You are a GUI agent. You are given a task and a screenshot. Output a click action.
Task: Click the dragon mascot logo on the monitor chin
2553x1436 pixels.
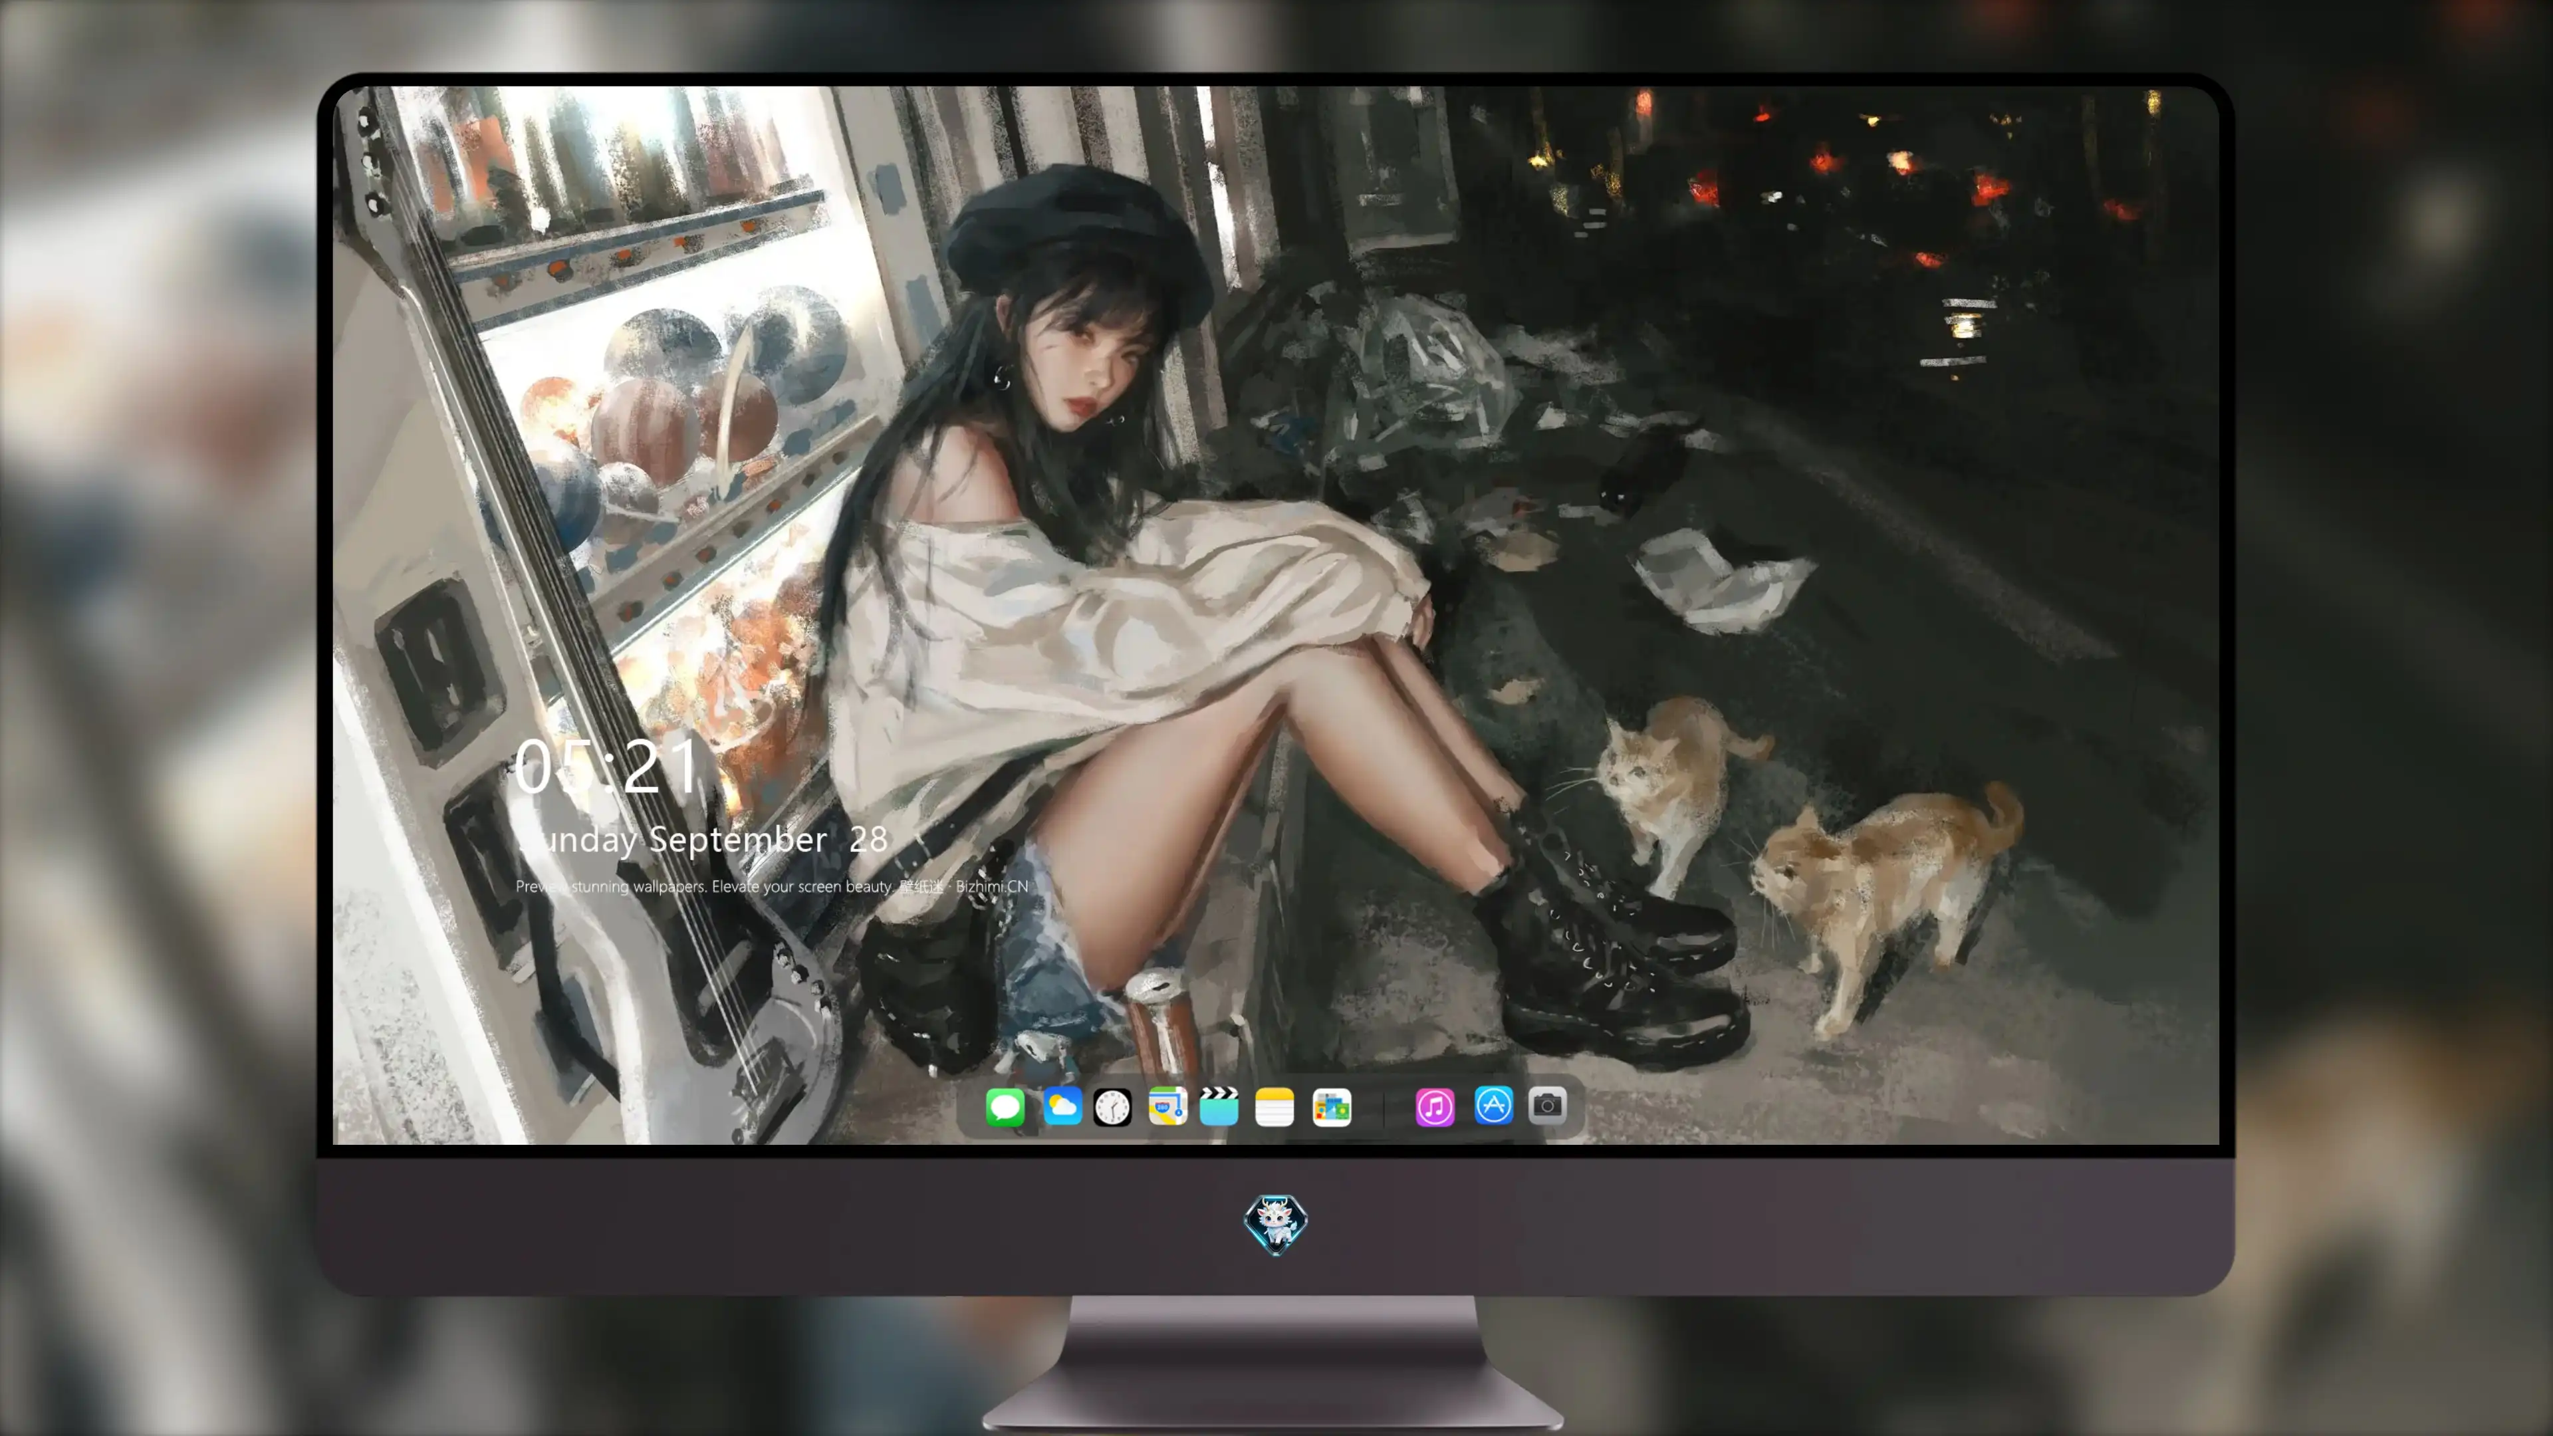1276,1225
